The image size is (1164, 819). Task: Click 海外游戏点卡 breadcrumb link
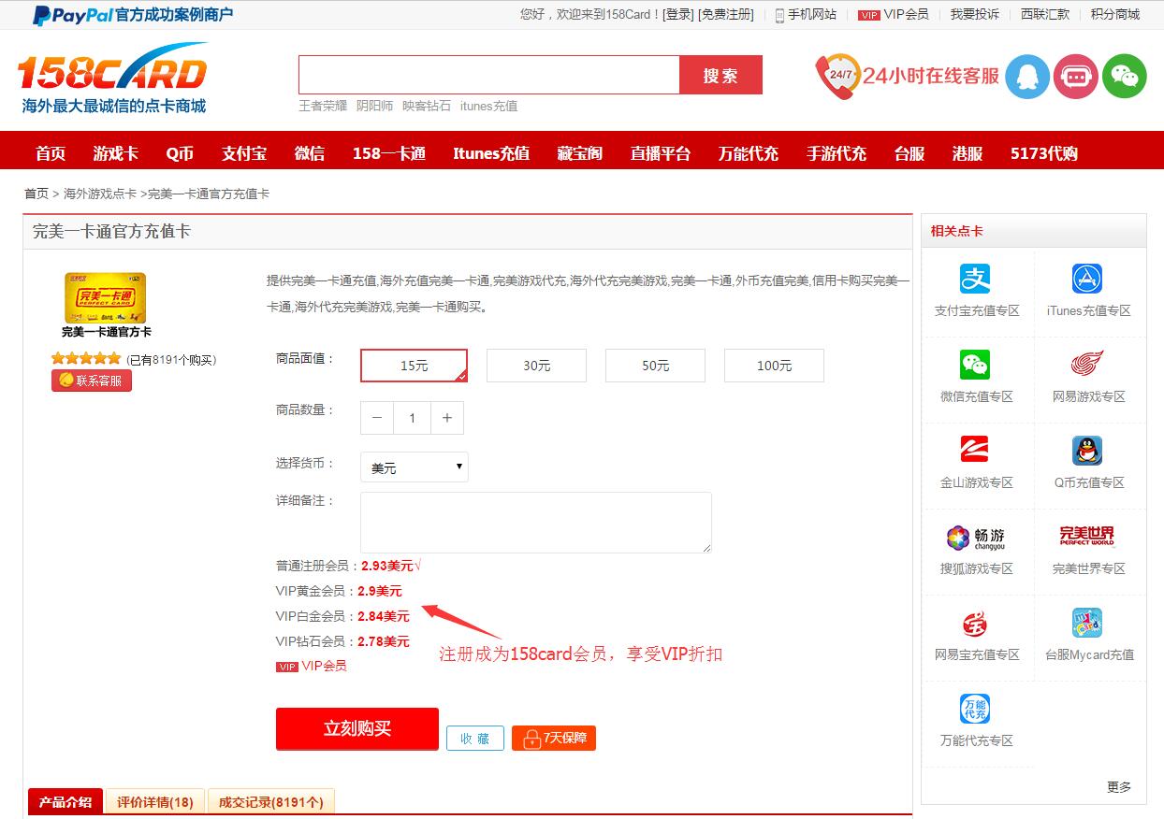[100, 194]
